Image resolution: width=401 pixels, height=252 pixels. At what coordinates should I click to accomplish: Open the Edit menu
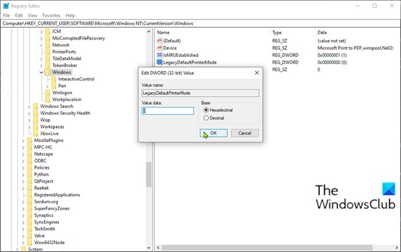[19, 15]
